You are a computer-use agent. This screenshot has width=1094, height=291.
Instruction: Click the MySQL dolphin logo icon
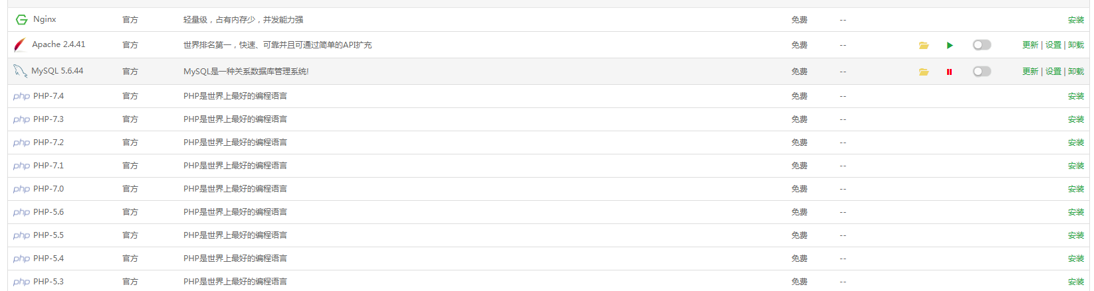21,71
